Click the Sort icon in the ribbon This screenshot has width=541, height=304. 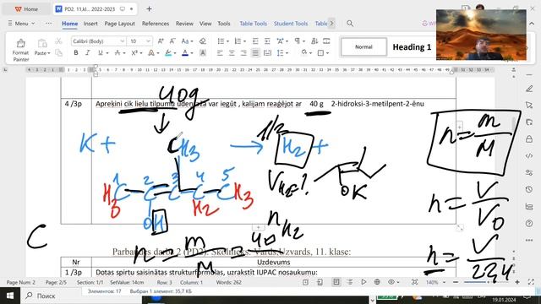coord(314,41)
